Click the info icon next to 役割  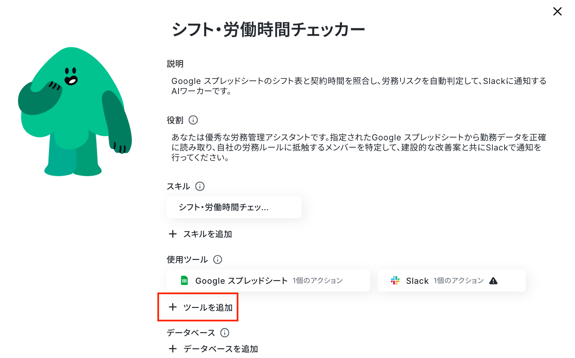pyautogui.click(x=193, y=120)
